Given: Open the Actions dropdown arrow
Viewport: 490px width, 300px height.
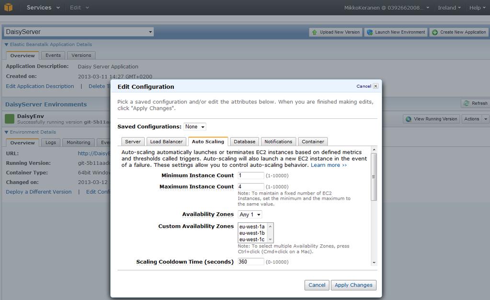Looking at the screenshot, I should [486, 119].
